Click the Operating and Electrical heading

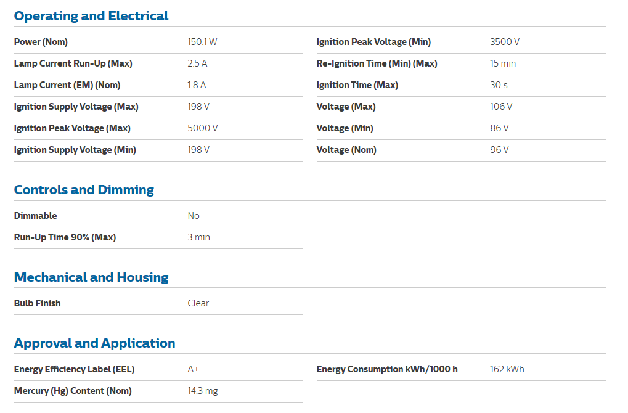(91, 16)
